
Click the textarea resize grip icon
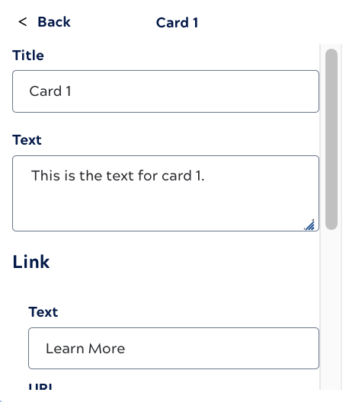pyautogui.click(x=309, y=225)
